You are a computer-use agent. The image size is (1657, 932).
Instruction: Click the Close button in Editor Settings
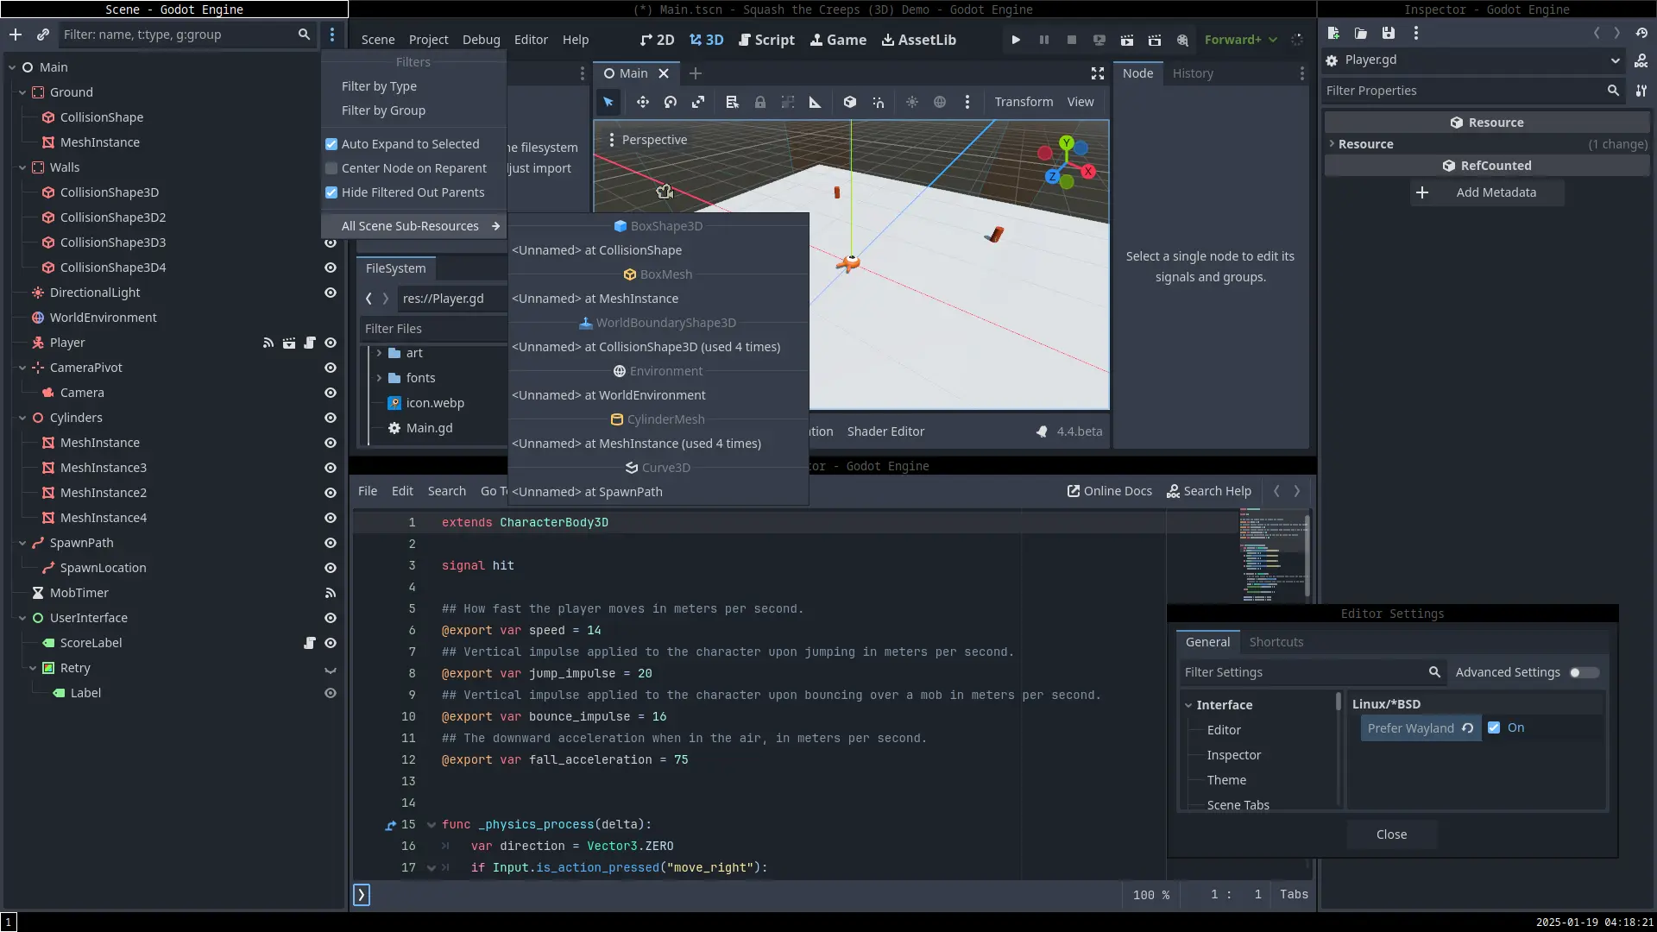point(1391,834)
